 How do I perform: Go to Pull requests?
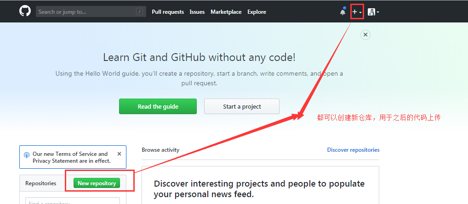coord(168,12)
